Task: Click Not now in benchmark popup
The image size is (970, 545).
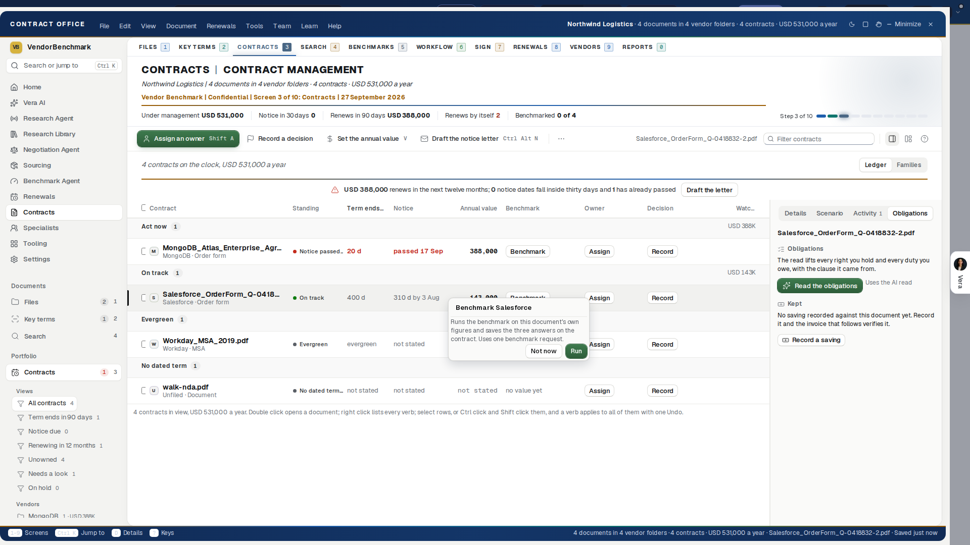Action: 544,351
